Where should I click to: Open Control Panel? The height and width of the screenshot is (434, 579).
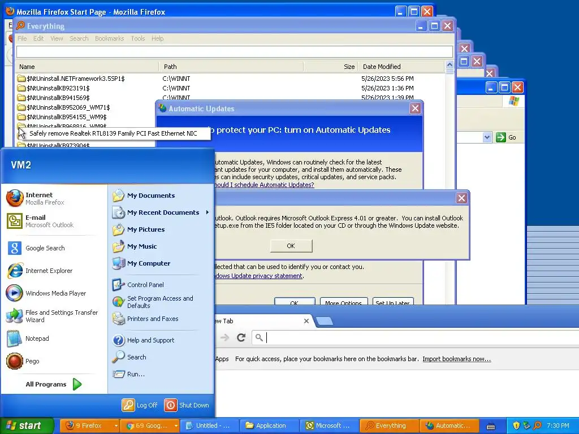click(x=138, y=285)
